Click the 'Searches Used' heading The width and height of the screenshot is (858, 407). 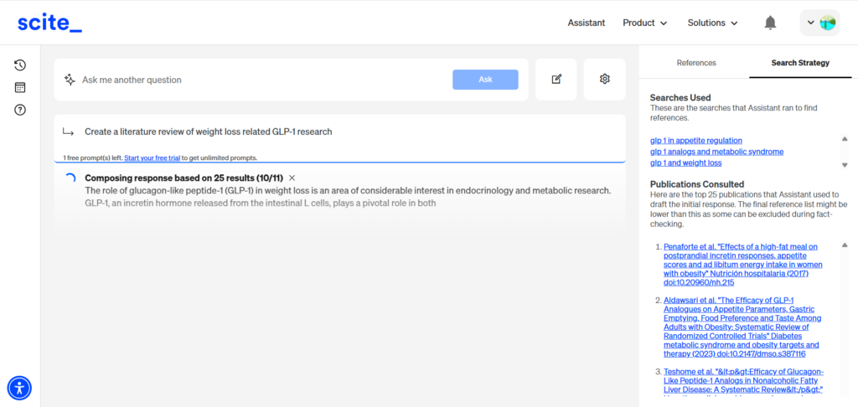[680, 97]
